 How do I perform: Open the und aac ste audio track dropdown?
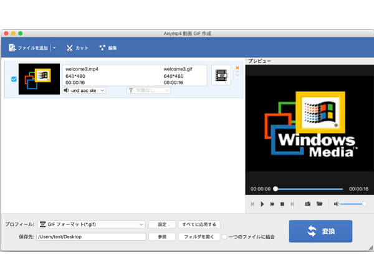[84, 90]
